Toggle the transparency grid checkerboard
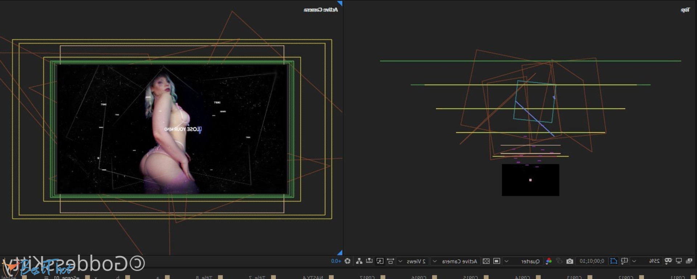 (x=486, y=261)
